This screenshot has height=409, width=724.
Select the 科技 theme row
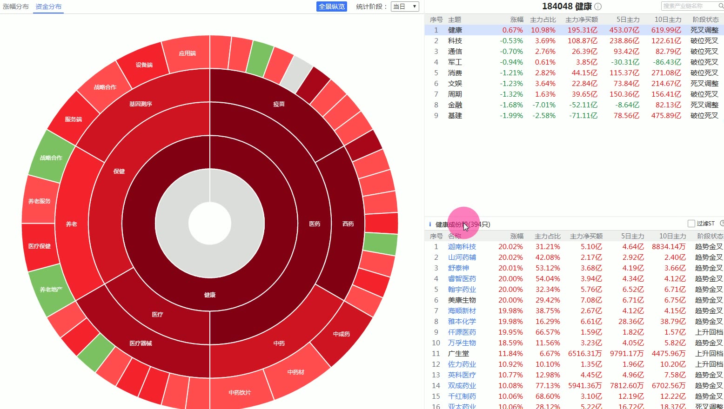(x=574, y=40)
